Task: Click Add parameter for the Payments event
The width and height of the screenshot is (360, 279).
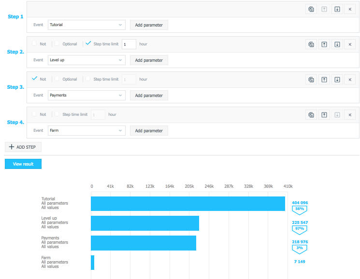Action: pos(149,95)
